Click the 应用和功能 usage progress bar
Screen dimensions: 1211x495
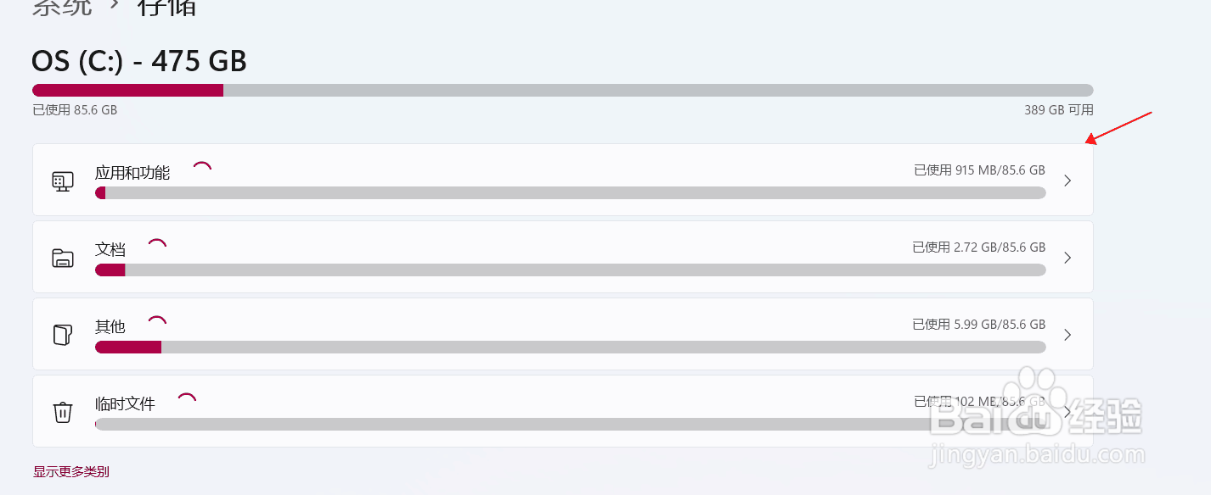[570, 193]
